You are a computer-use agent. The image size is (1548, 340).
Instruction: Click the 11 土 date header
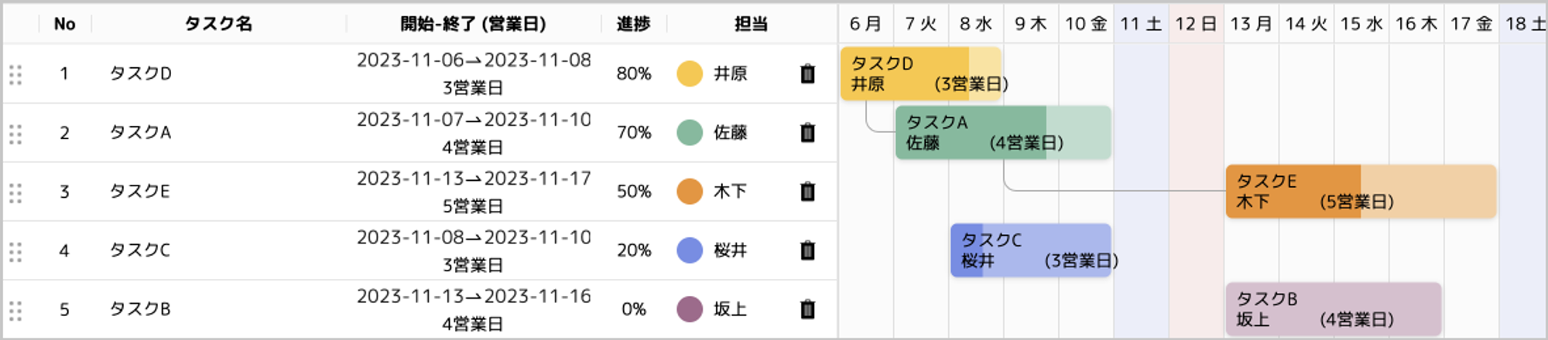click(x=1141, y=24)
